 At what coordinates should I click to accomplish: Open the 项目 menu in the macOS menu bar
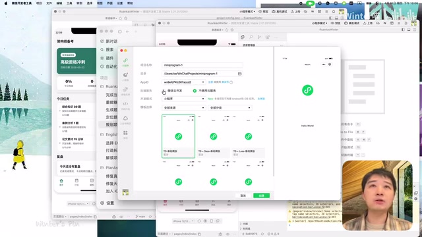coord(39,3)
